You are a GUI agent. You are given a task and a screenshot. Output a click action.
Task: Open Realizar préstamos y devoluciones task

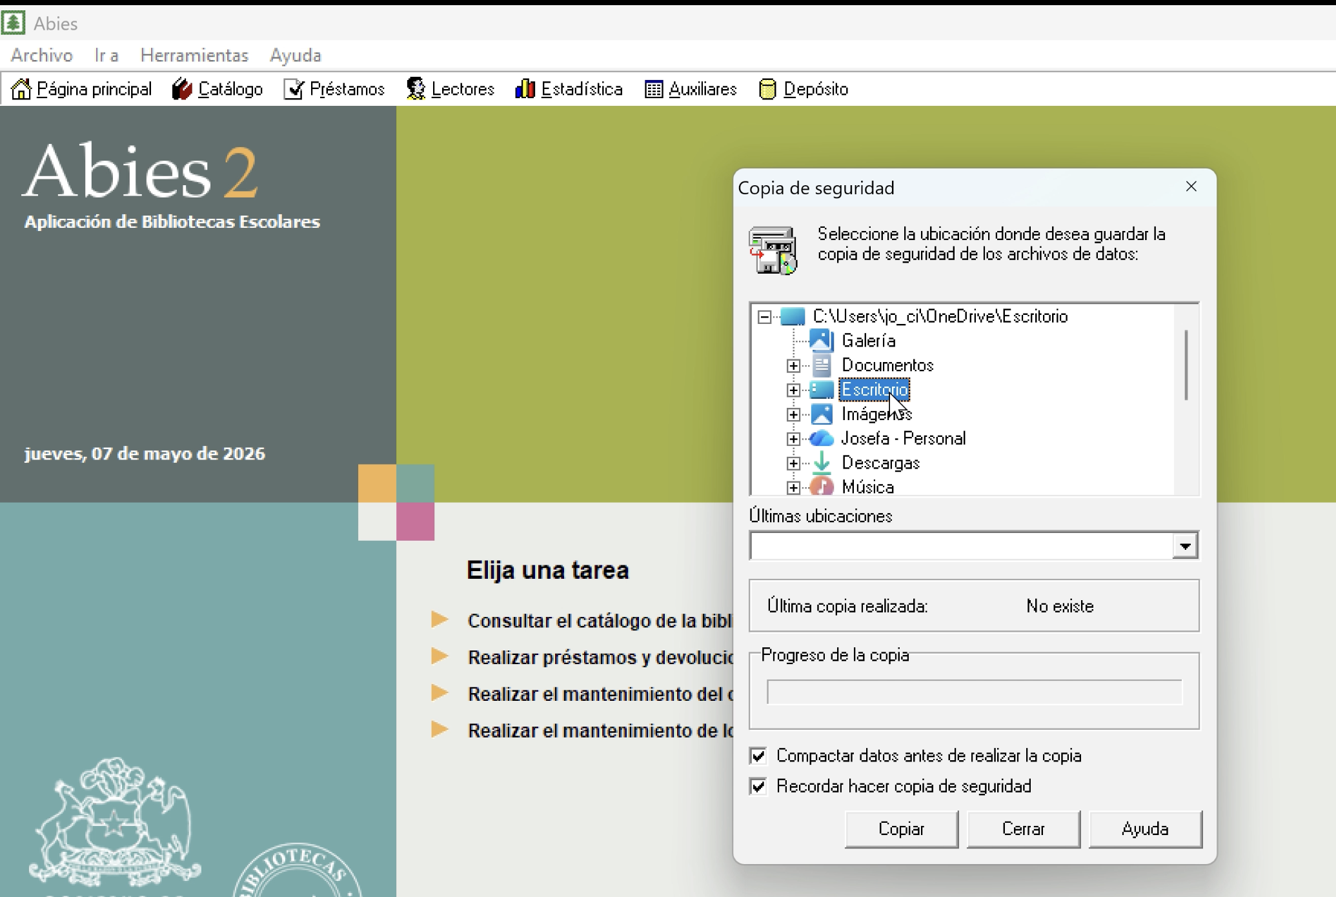(600, 657)
